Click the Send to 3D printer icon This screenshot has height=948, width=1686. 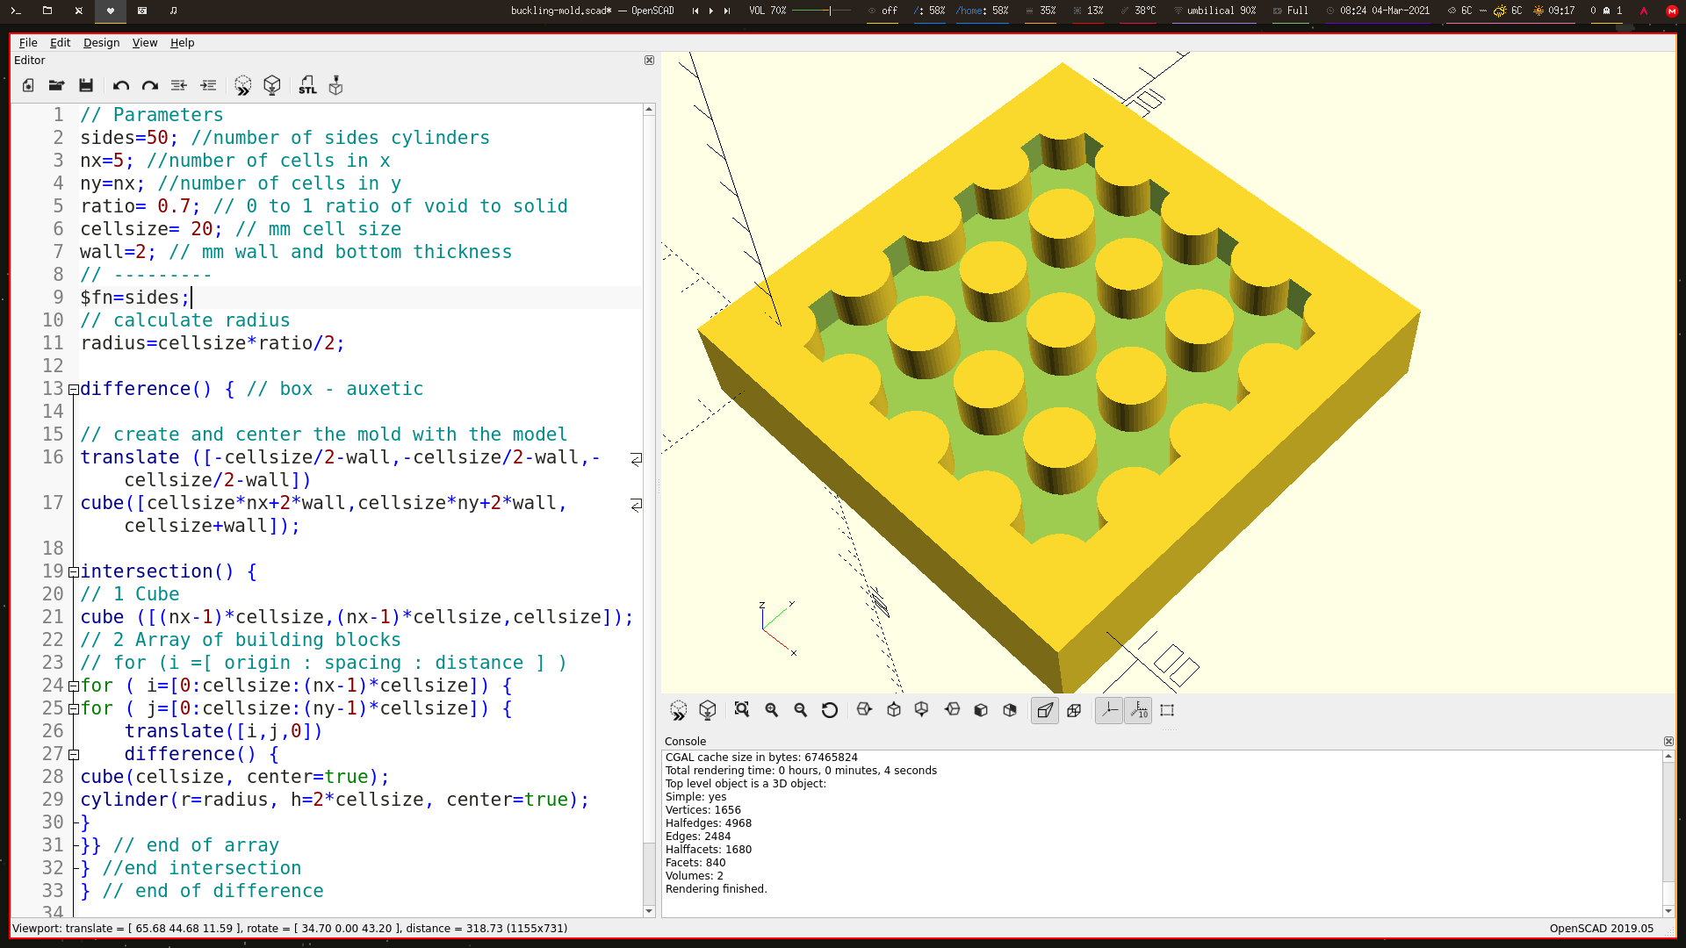[x=335, y=85]
